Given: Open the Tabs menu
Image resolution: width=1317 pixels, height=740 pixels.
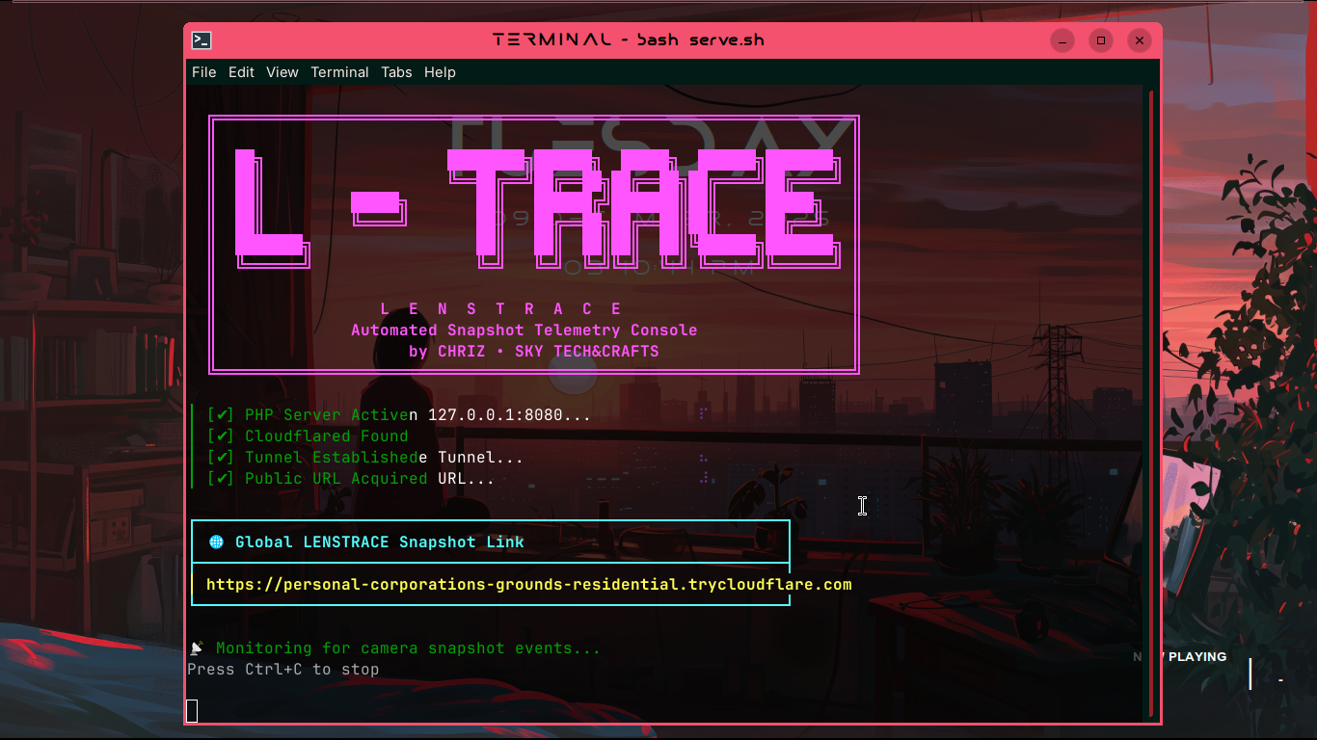Looking at the screenshot, I should (396, 72).
